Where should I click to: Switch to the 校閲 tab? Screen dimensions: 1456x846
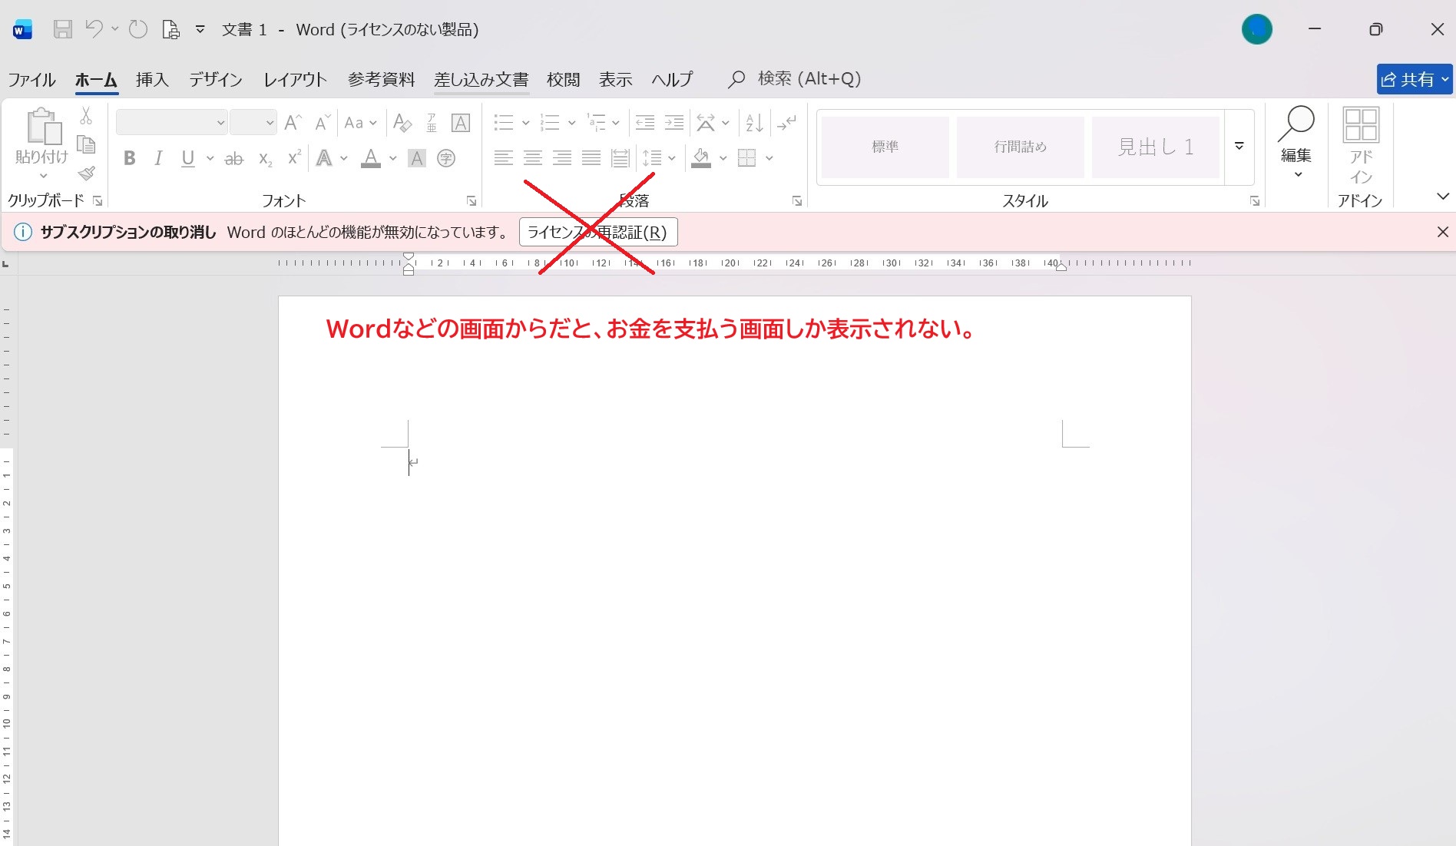click(563, 79)
